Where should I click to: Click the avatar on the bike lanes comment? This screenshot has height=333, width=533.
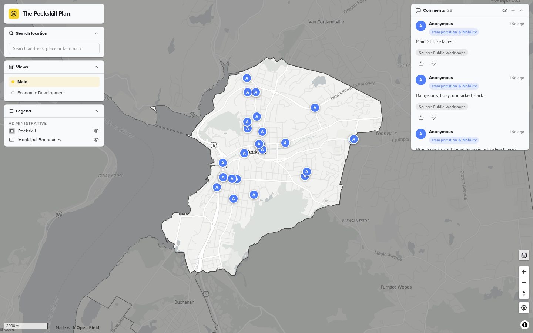tap(421, 26)
